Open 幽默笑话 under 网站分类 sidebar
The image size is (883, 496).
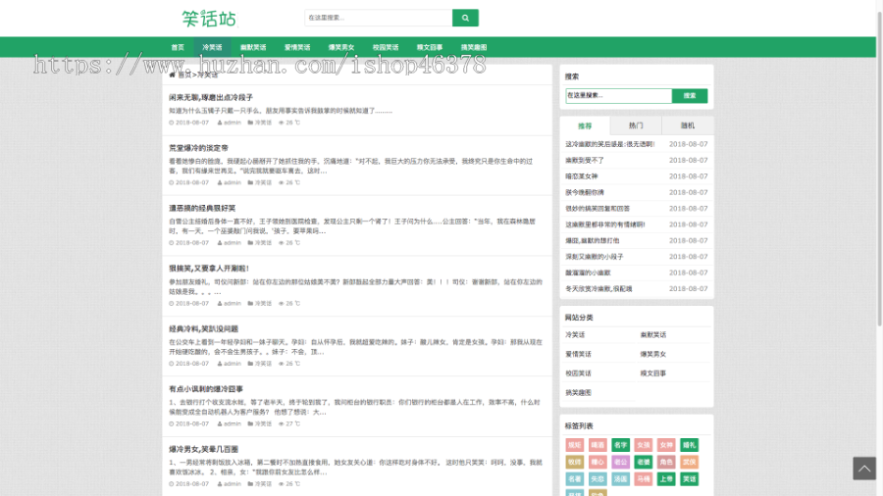click(653, 334)
